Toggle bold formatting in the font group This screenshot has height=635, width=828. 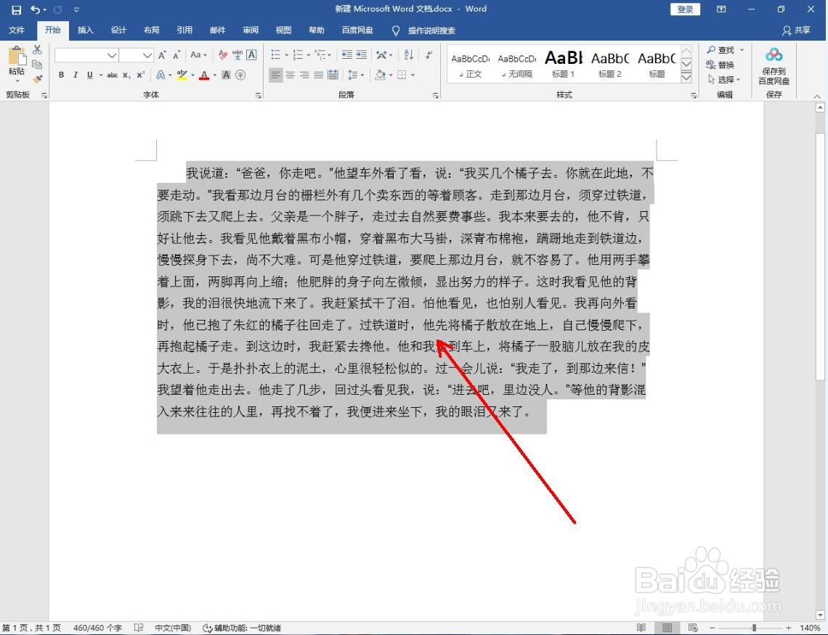point(62,75)
